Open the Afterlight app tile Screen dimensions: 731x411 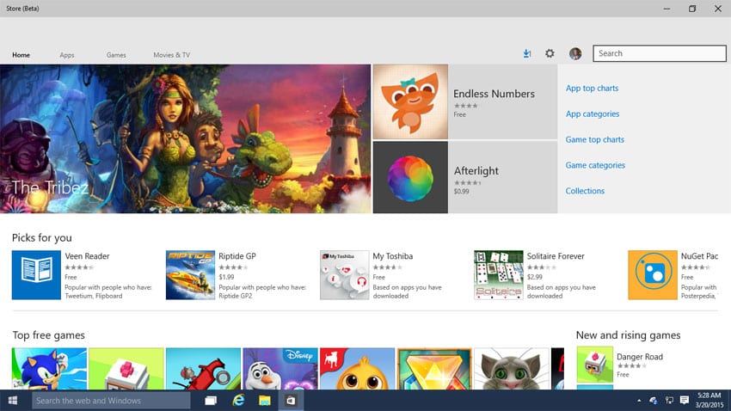[464, 178]
